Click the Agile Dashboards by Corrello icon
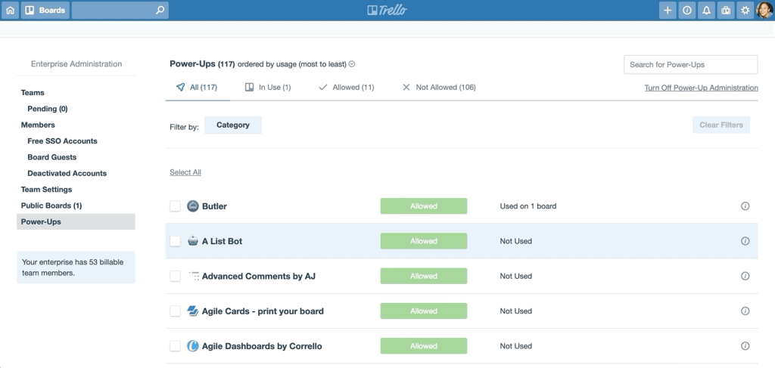 [x=193, y=346]
